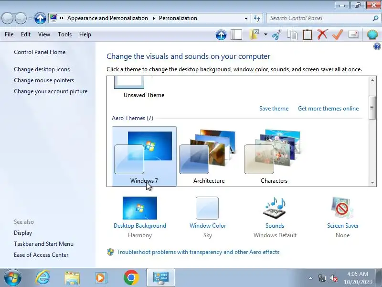Click the blue Up arrow beside address bar
The width and height of the screenshot is (382, 287).
(x=40, y=18)
